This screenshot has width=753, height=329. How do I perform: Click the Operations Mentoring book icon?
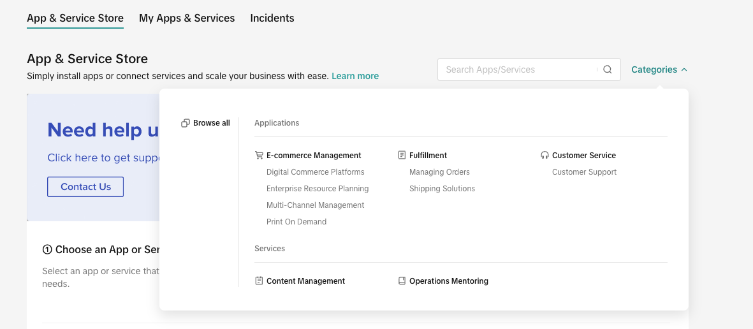[402, 281]
